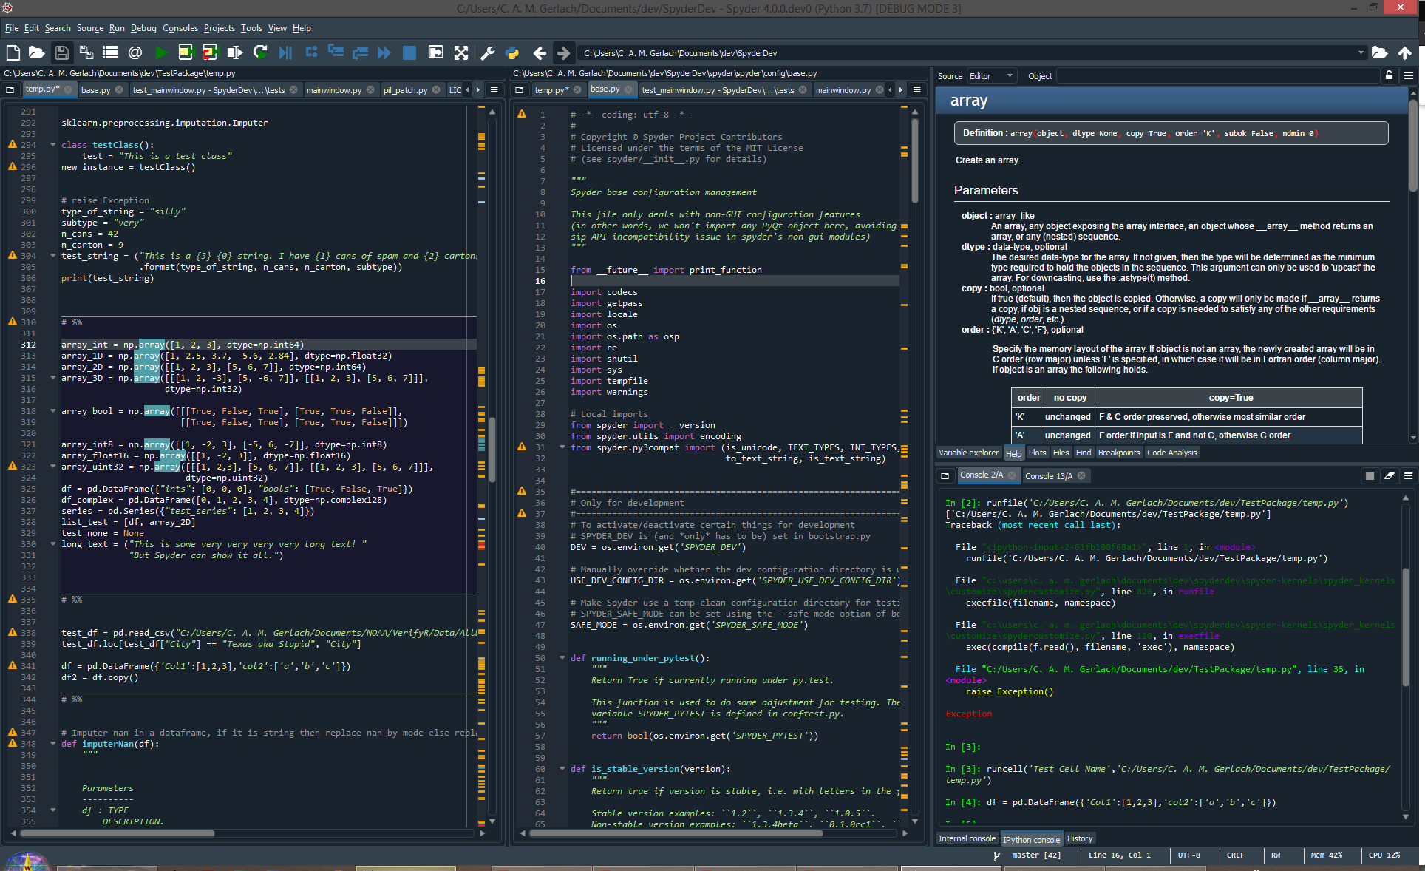1425x871 pixels.
Task: Open the Source menu
Action: pyautogui.click(x=92, y=27)
